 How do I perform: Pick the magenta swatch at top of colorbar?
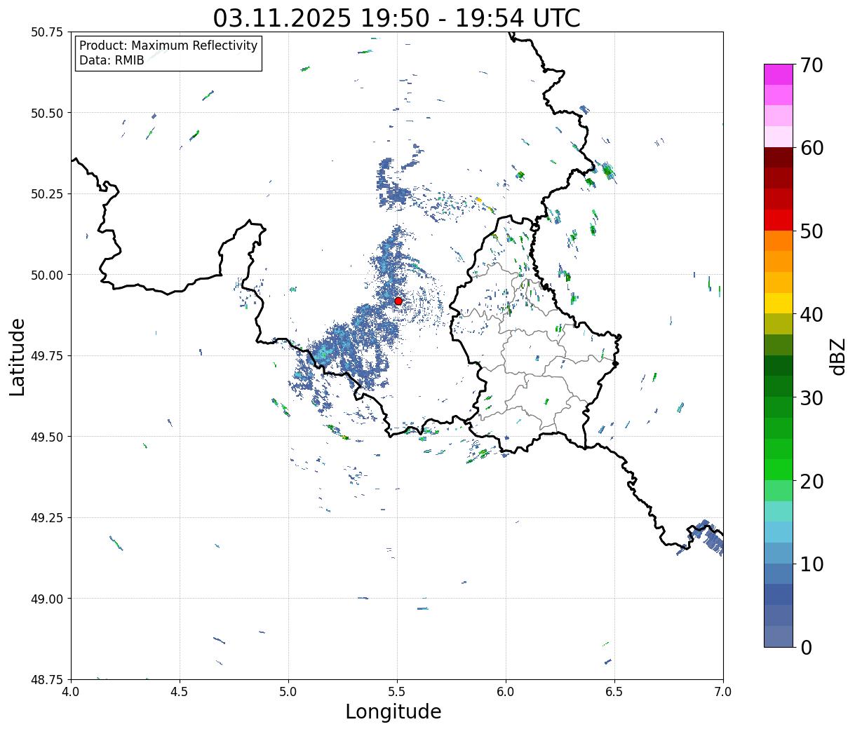779,74
